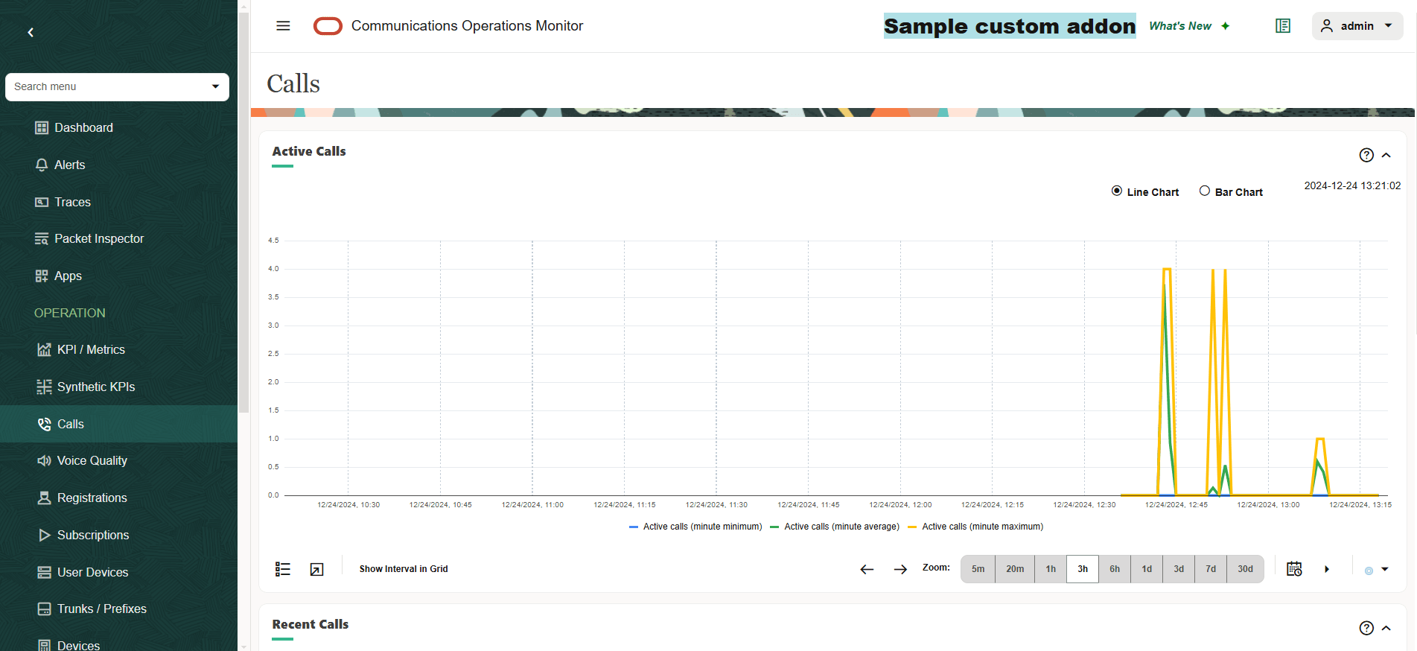Set zoom to 30d

1246,569
